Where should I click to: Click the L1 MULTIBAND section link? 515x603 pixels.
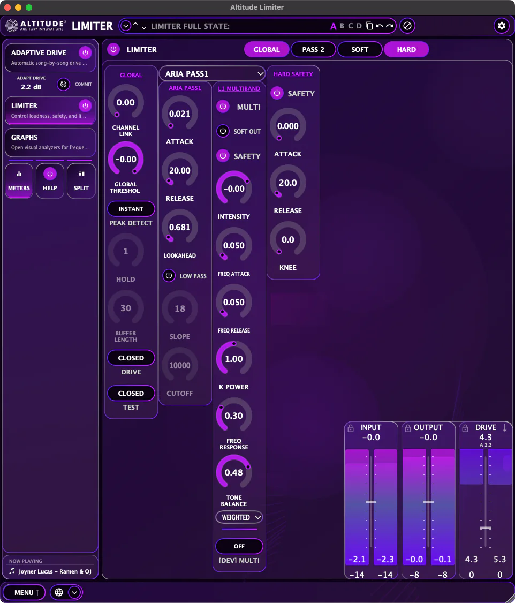239,88
